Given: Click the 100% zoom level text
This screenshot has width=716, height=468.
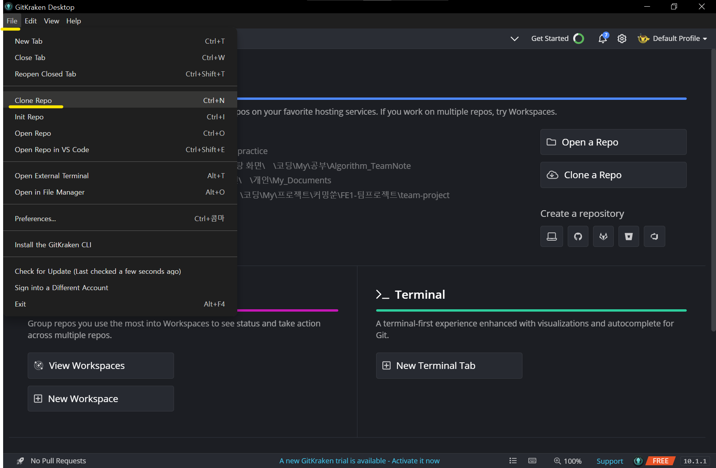Looking at the screenshot, I should [572, 461].
